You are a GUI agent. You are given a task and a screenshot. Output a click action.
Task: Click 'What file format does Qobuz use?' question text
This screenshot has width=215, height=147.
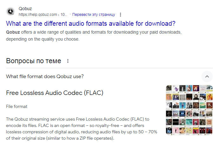point(45,77)
